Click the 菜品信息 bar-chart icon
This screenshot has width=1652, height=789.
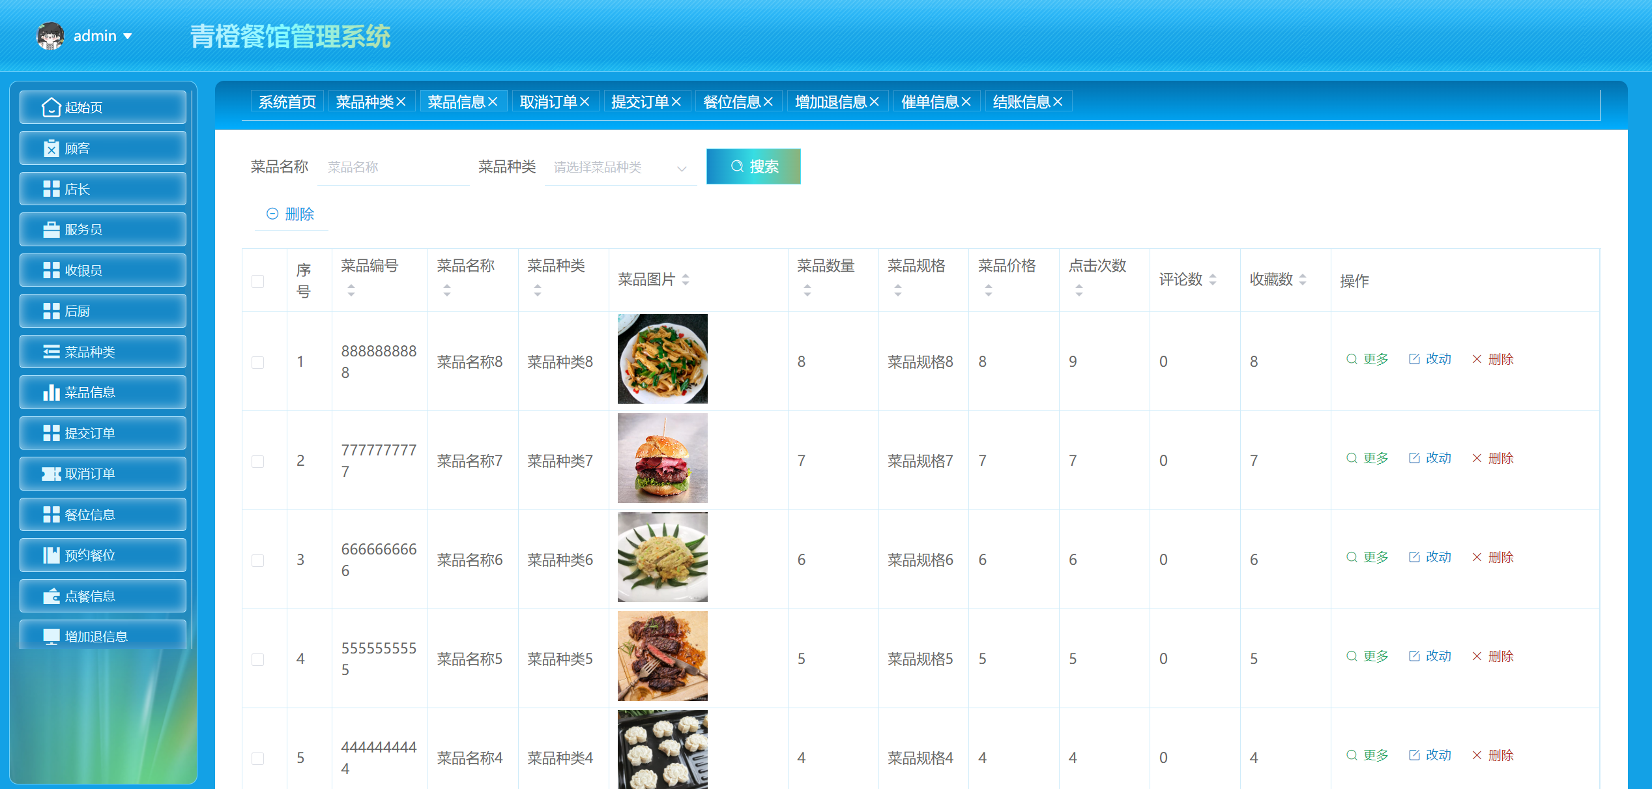51,392
